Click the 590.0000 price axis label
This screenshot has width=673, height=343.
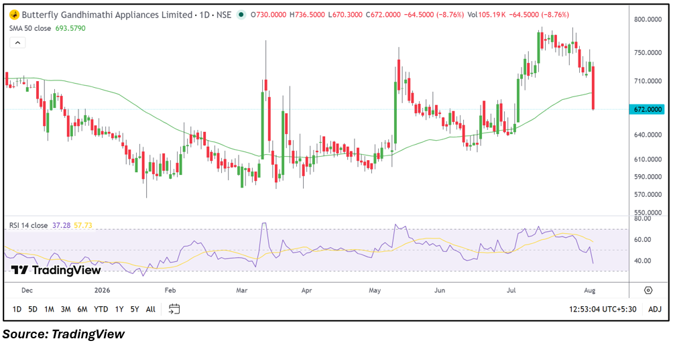(648, 177)
